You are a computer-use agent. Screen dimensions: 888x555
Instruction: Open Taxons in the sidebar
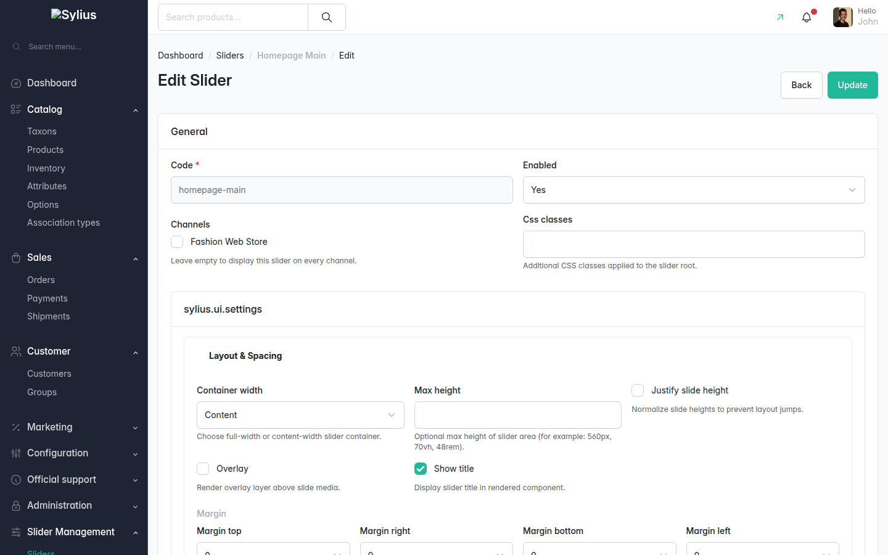coord(42,131)
